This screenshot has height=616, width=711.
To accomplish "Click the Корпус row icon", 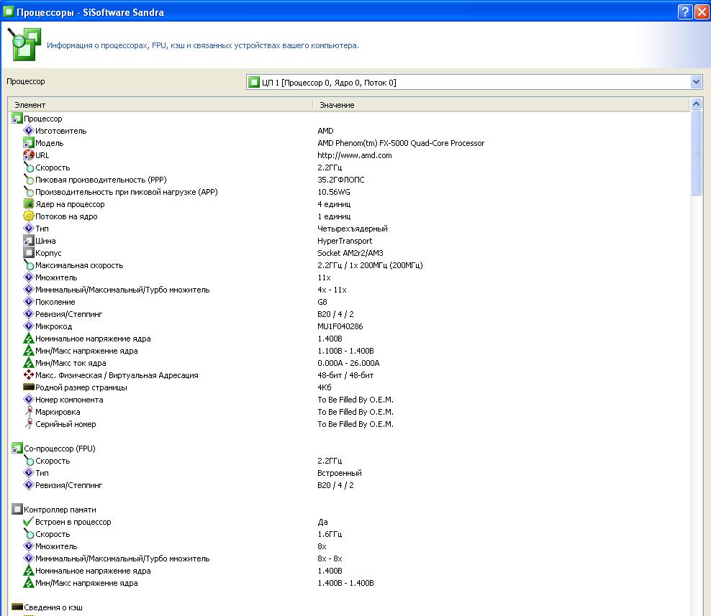I will coord(29,253).
